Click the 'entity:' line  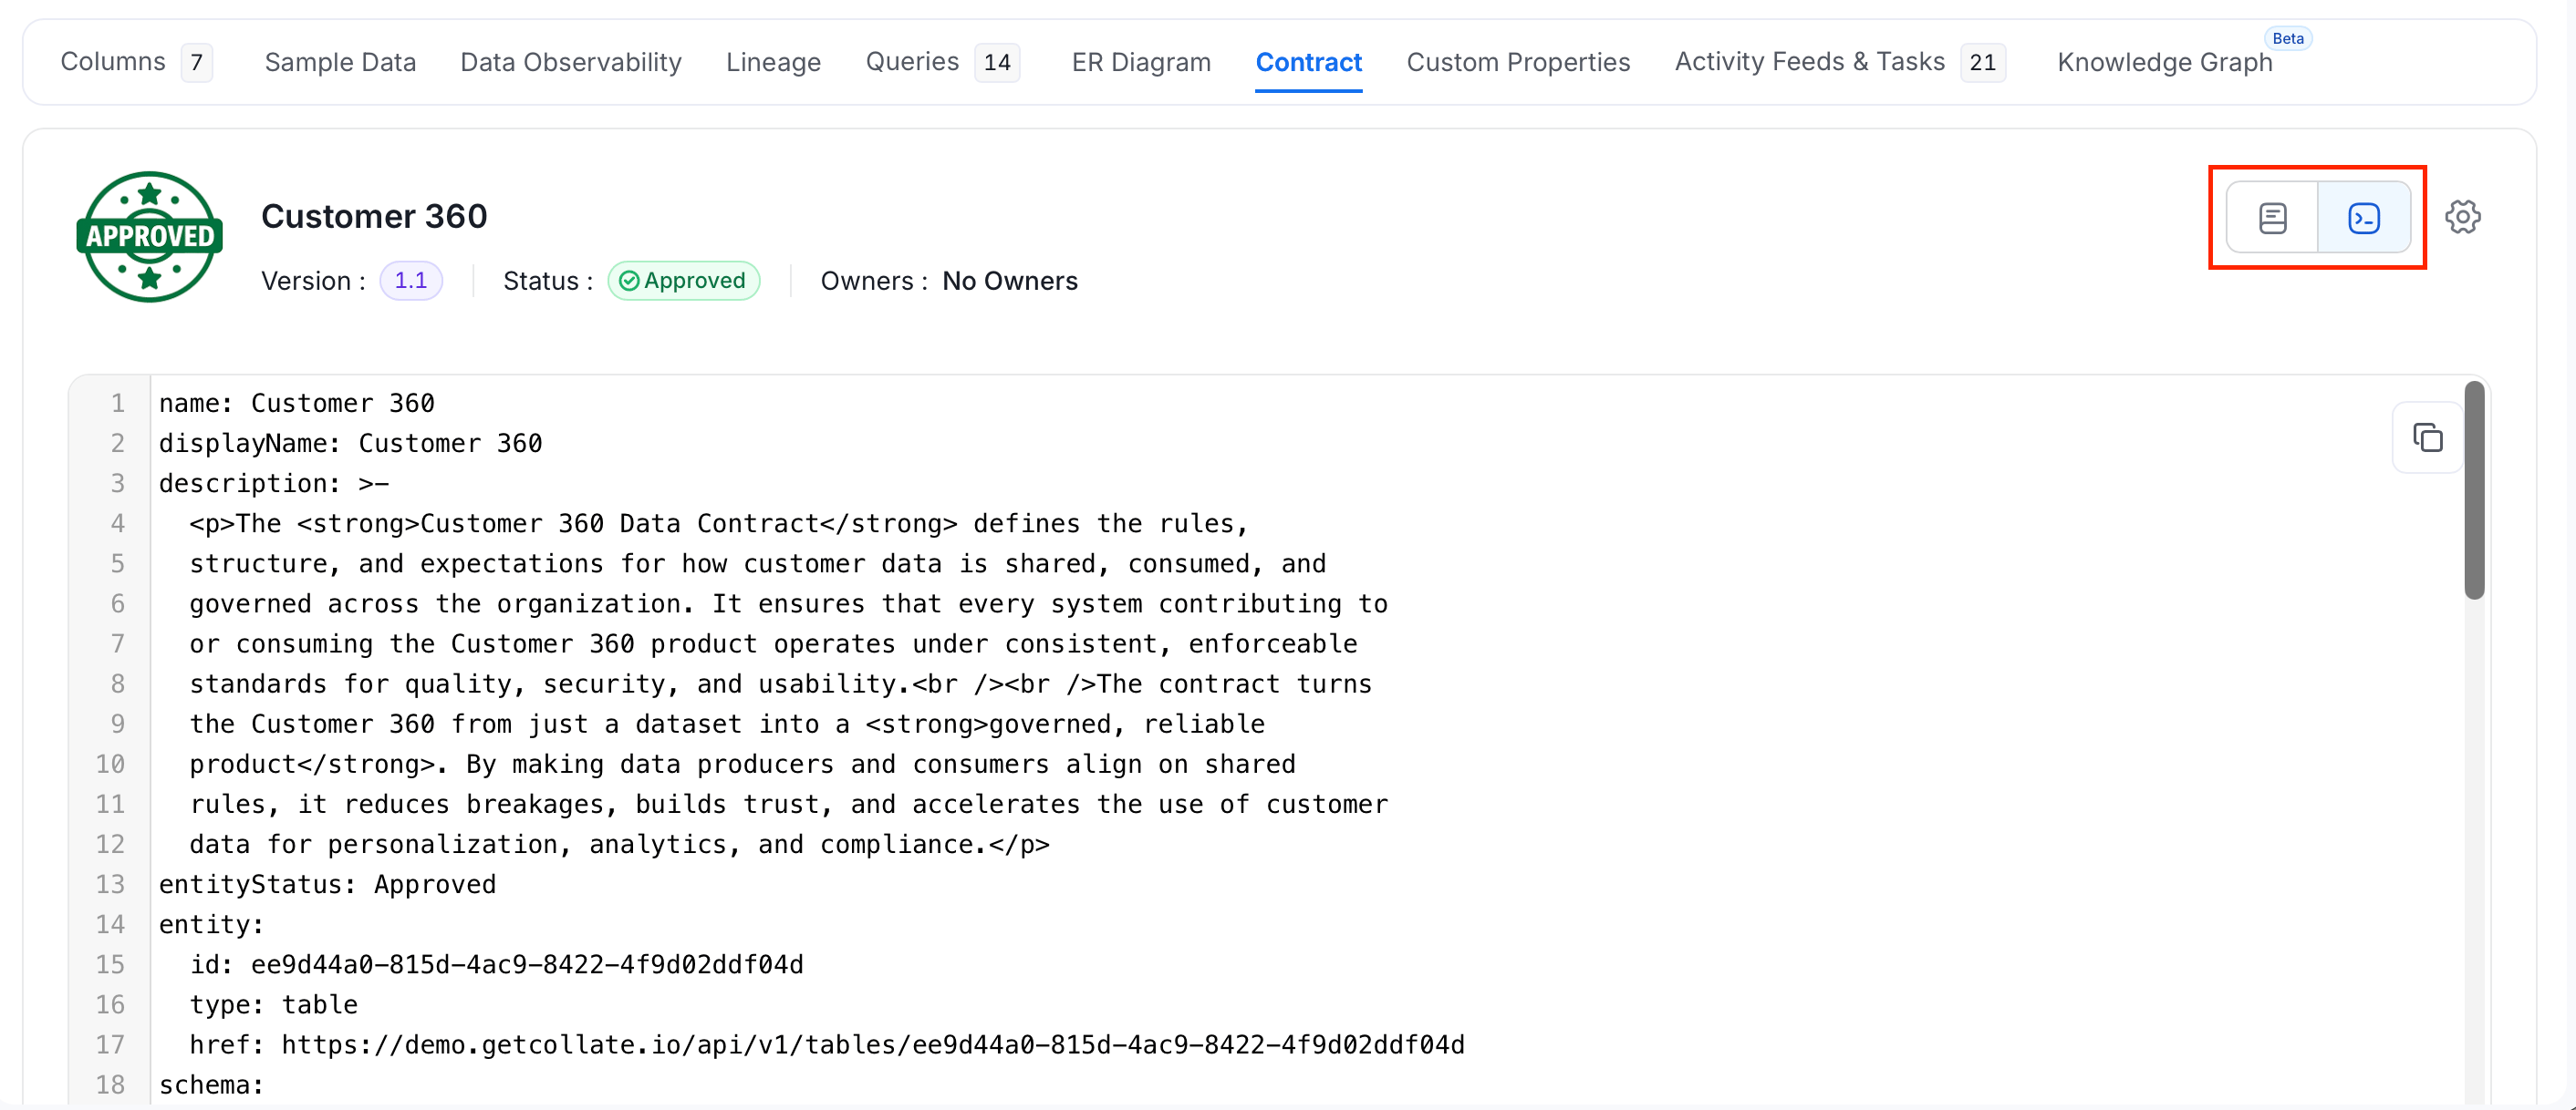[x=211, y=924]
